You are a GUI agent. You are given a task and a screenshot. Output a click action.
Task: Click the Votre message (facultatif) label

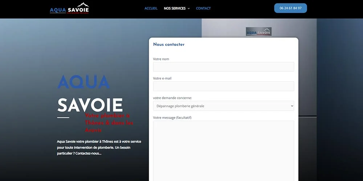(x=172, y=118)
